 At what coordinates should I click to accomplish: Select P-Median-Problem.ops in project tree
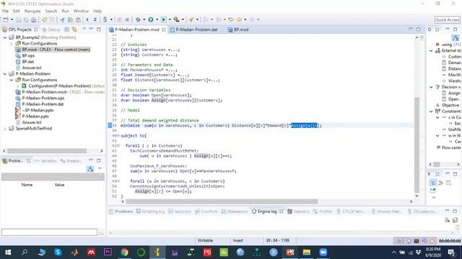coord(43,98)
